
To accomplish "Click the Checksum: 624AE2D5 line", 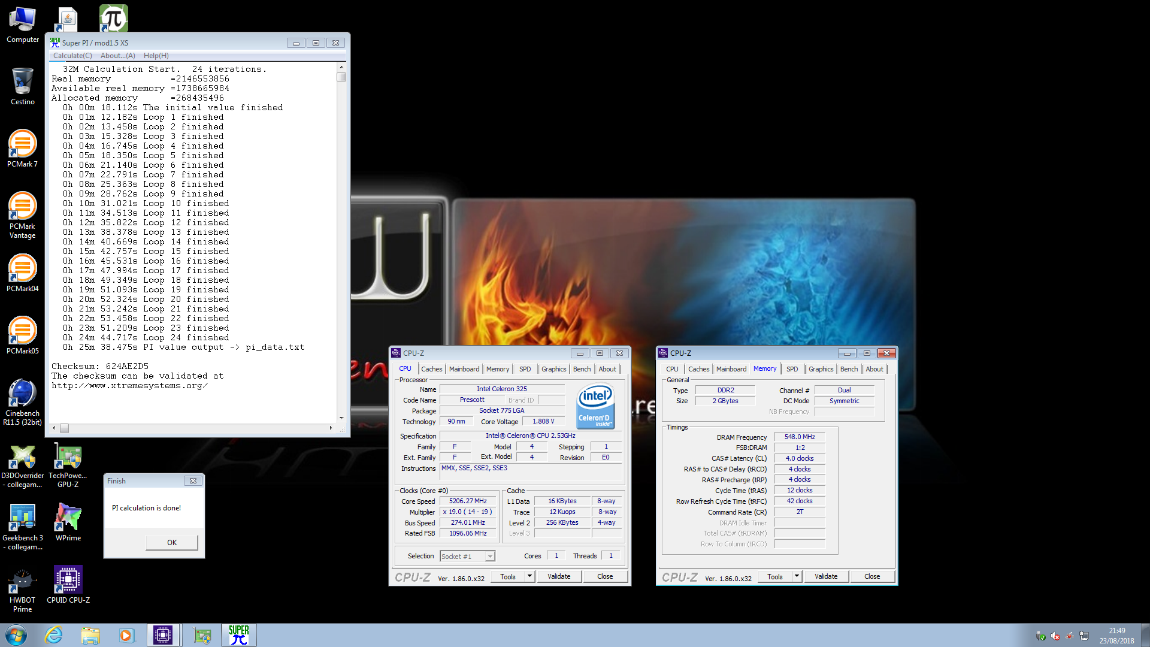I will 100,367.
